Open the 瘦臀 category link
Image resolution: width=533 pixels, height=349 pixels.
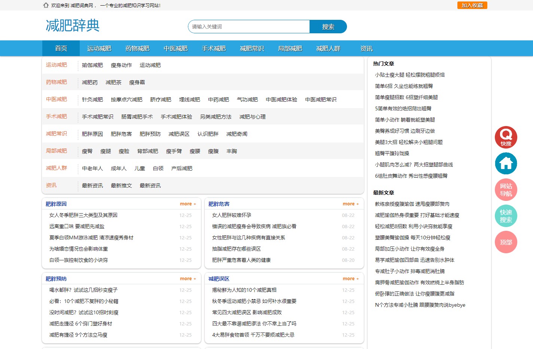(87, 151)
